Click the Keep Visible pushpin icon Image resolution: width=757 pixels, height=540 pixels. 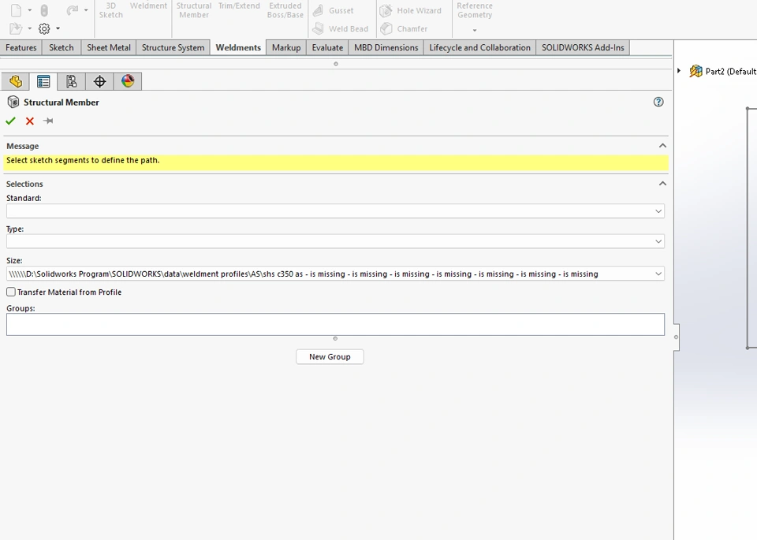tap(48, 121)
